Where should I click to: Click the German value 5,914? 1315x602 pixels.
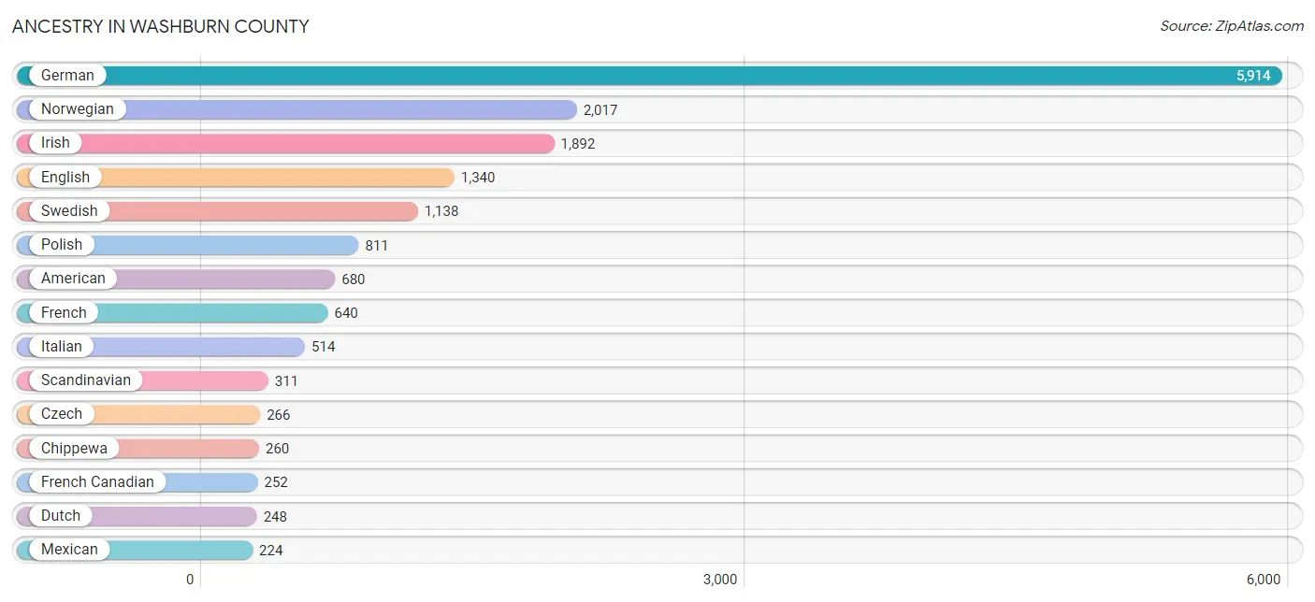[1253, 76]
